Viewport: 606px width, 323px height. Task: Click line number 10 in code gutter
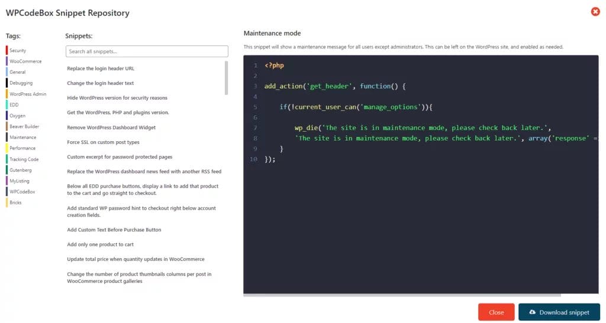click(x=253, y=159)
